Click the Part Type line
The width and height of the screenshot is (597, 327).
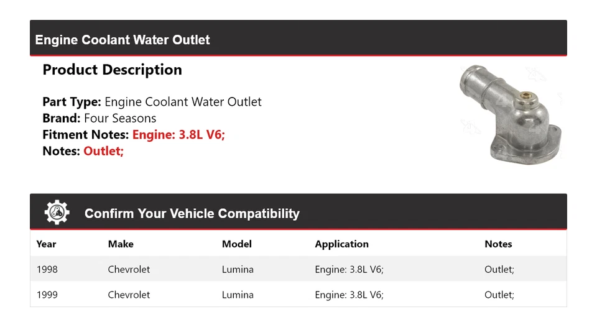[152, 102]
